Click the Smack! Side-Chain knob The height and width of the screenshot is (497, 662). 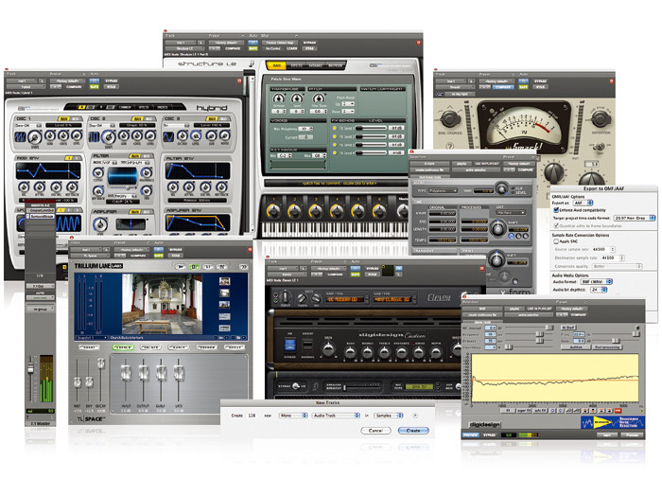[450, 119]
